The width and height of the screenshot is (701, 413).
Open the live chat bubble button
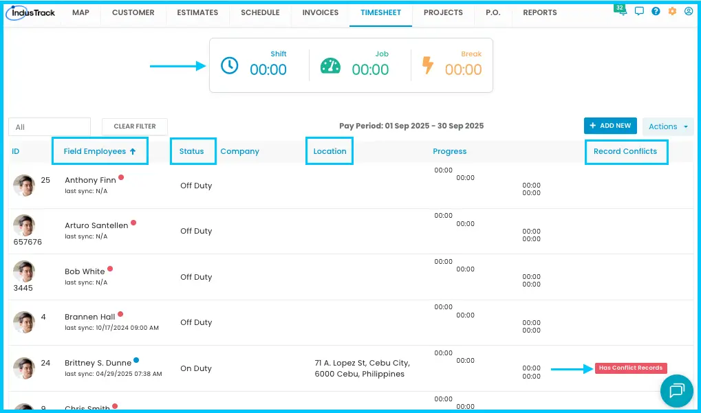coord(677,391)
